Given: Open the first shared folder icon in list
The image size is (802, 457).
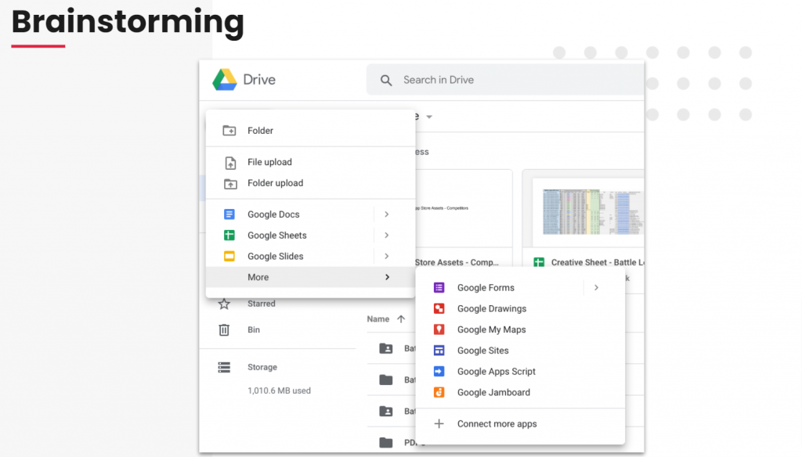Looking at the screenshot, I should click(x=386, y=349).
